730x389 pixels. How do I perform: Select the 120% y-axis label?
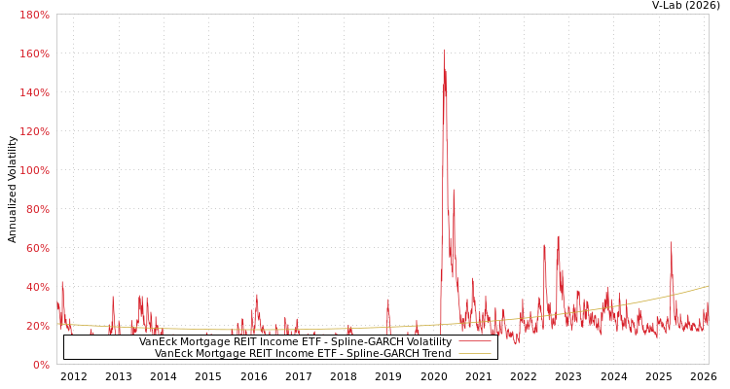pyautogui.click(x=34, y=131)
